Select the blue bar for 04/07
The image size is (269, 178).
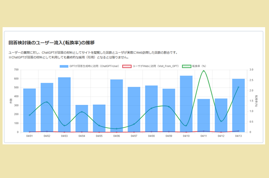pos(134,109)
